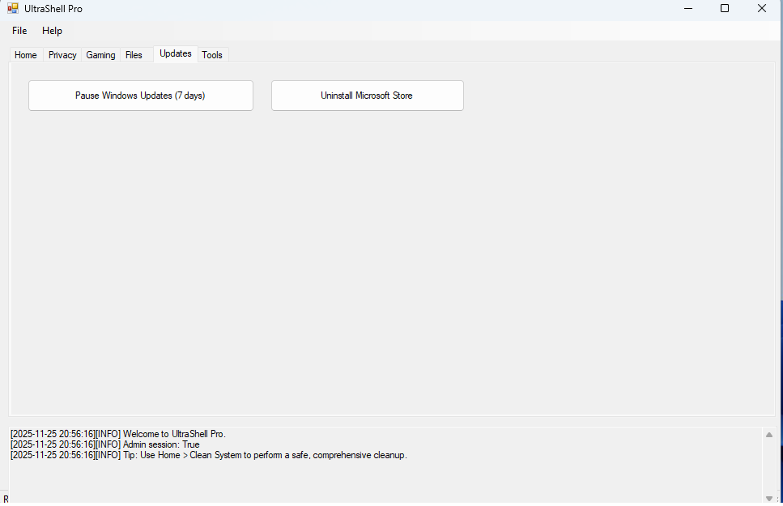This screenshot has width=783, height=506.
Task: Click the 'Tip: Use Home > Clean System' log line
Action: pyautogui.click(x=209, y=455)
